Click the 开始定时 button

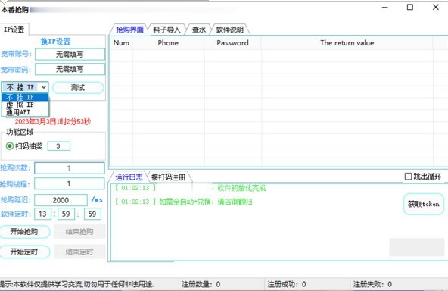[x=24, y=252]
